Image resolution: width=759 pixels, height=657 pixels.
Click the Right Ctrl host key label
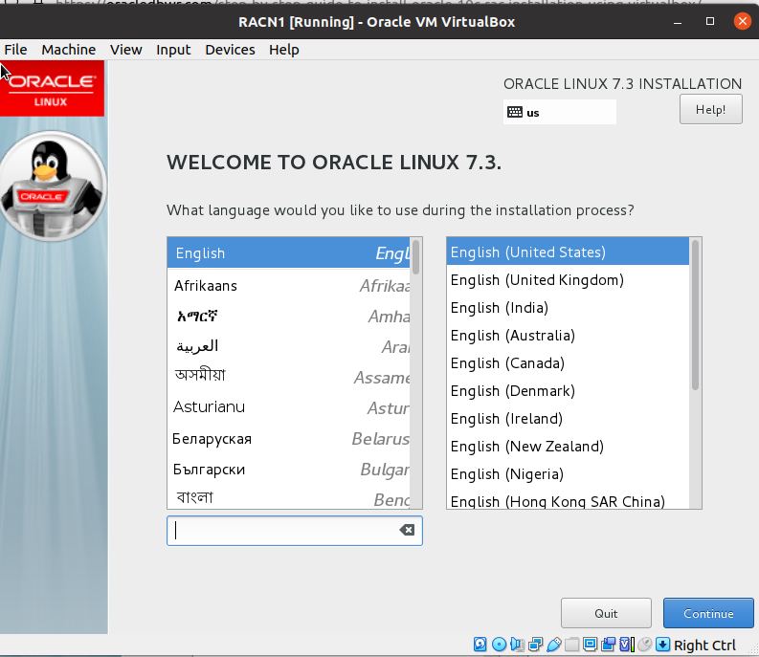pyautogui.click(x=704, y=645)
